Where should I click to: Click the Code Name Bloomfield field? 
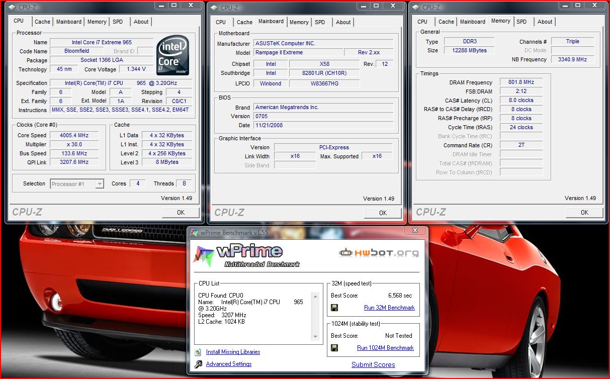77,51
